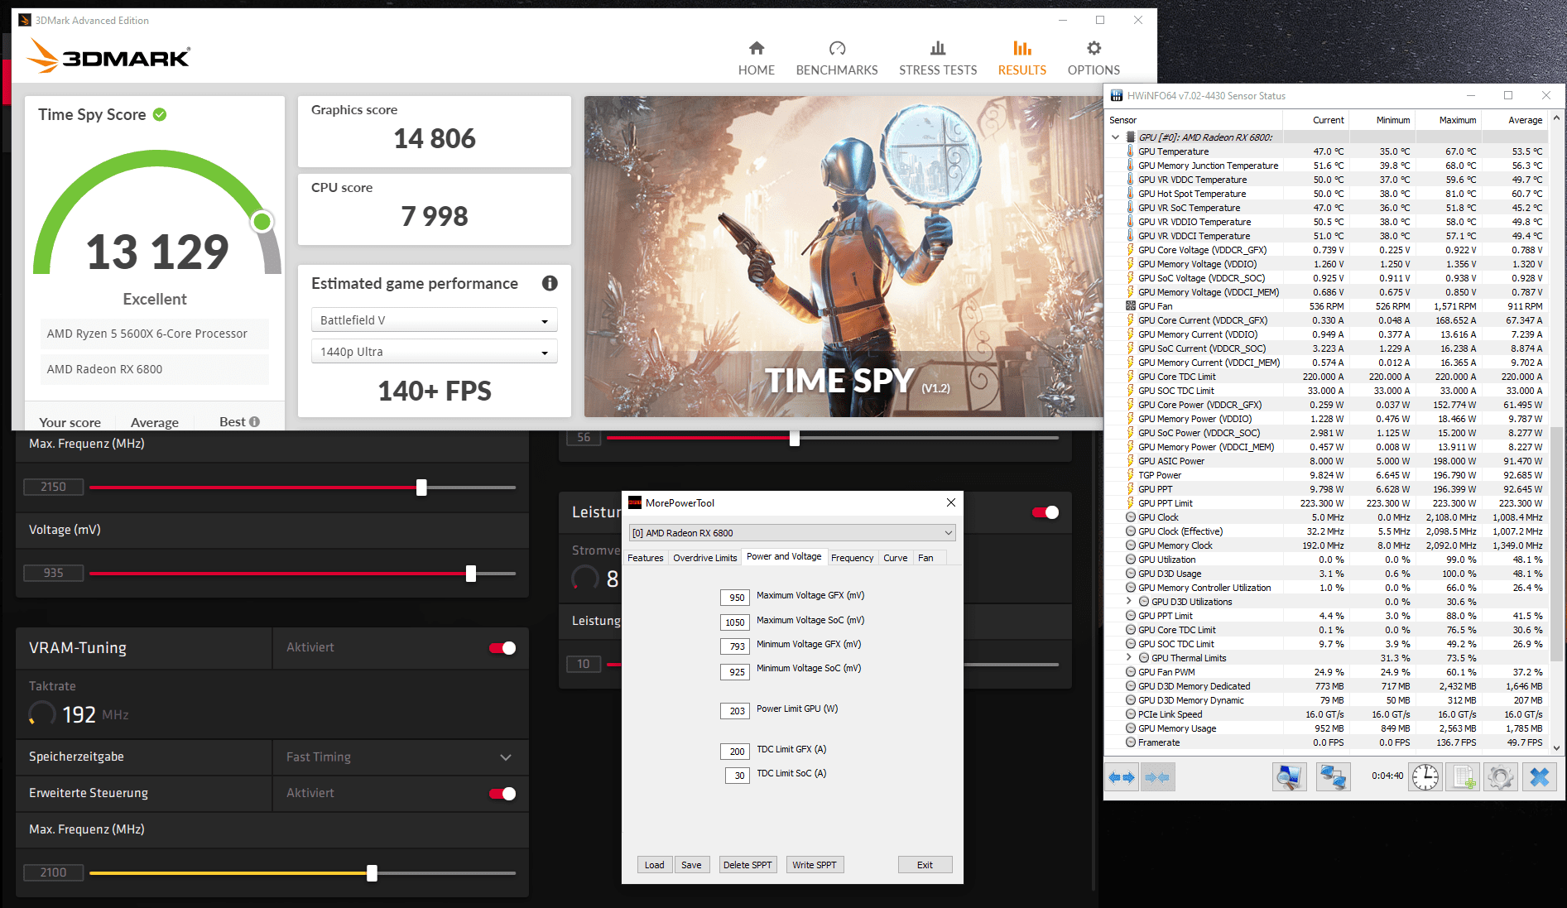The image size is (1567, 908).
Task: Switch to Curve tab in MorePowerTool
Action: pos(895,558)
